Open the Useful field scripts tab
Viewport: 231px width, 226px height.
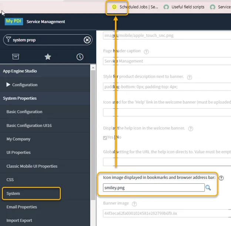pyautogui.click(x=184, y=7)
